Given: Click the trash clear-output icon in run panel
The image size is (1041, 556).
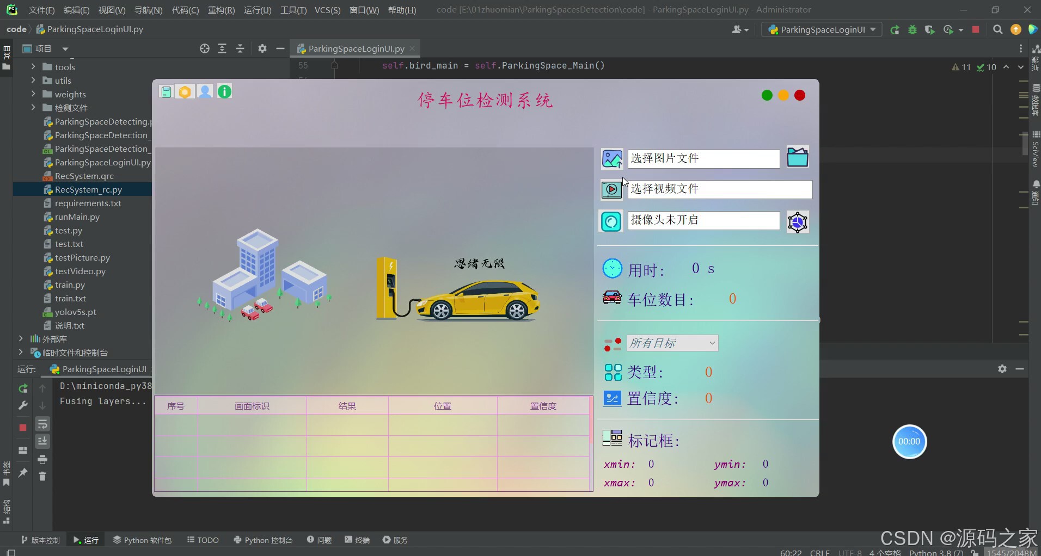Looking at the screenshot, I should pos(42,476).
